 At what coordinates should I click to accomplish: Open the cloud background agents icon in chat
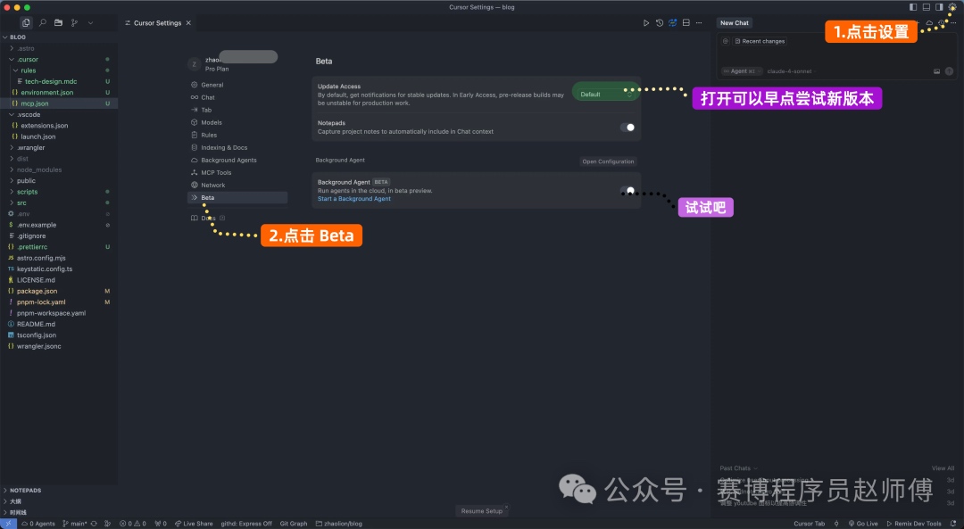[929, 22]
